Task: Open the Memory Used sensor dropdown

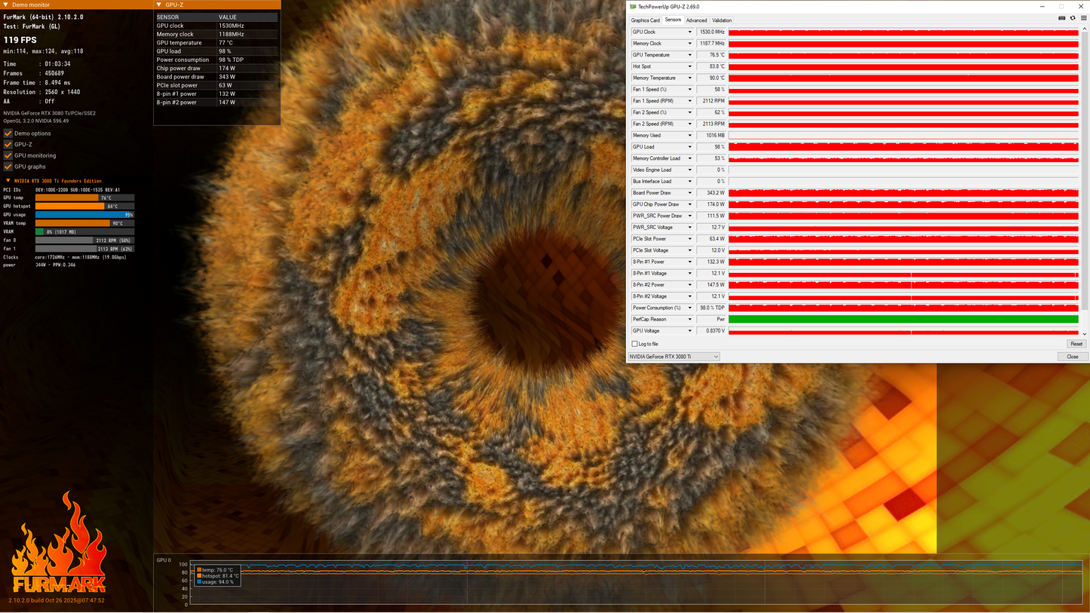Action: 689,136
